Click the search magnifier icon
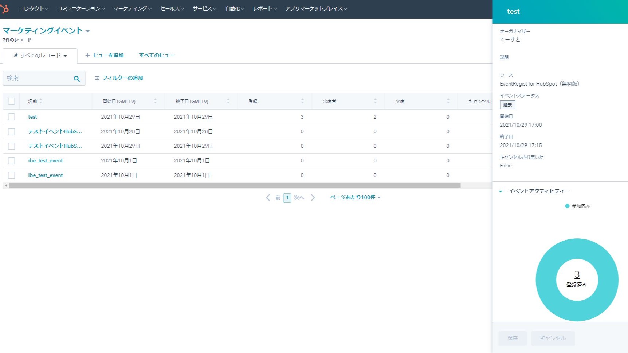628x353 pixels. [76, 79]
